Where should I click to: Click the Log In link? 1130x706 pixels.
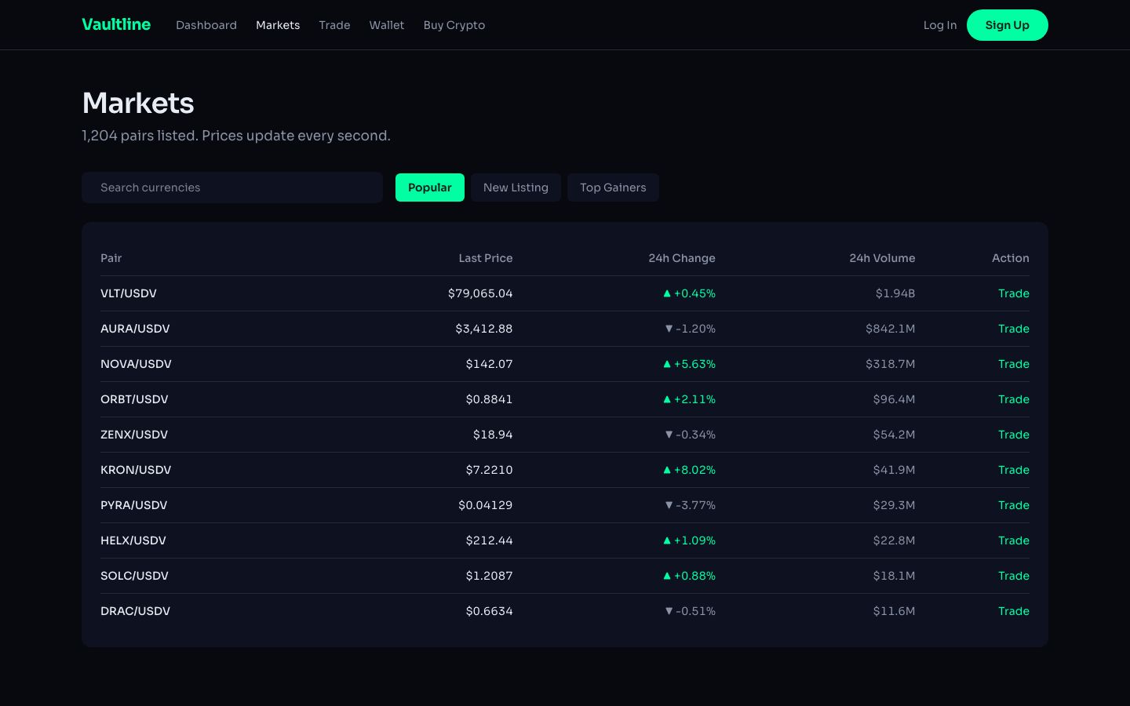click(940, 25)
